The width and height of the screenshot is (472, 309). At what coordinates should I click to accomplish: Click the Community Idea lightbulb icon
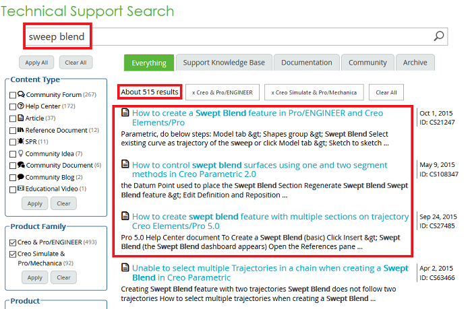(20, 153)
